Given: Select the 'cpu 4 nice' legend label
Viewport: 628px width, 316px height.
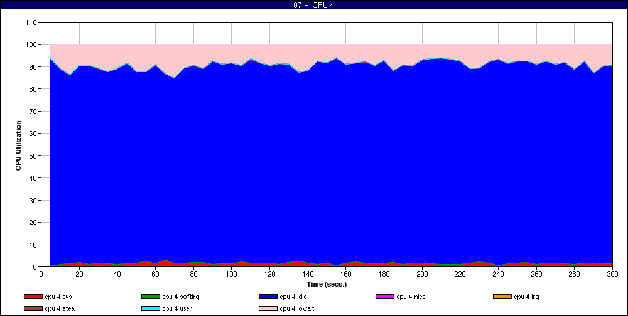Looking at the screenshot, I should click(x=411, y=297).
